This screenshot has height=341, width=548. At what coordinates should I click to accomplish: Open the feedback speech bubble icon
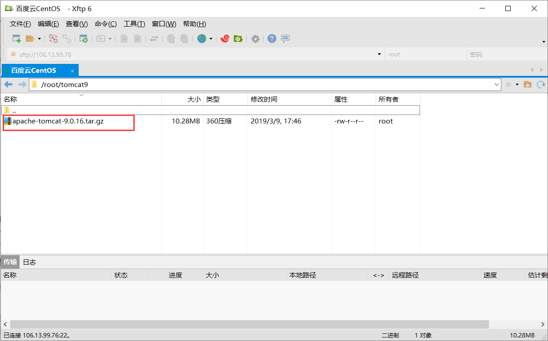[285, 39]
